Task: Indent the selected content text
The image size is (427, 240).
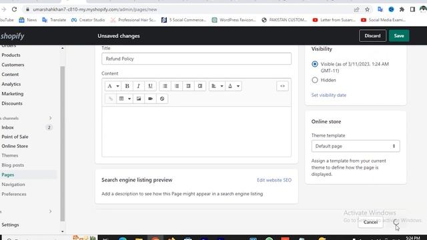Action: click(x=200, y=86)
